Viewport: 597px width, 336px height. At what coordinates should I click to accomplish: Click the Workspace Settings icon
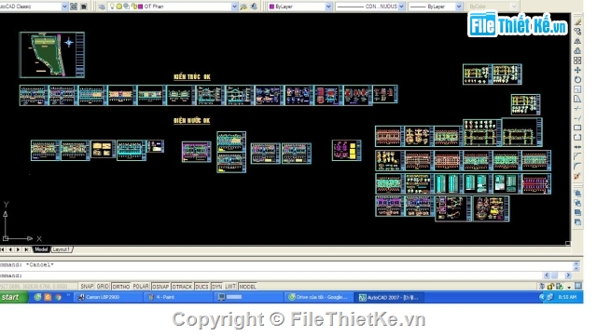pyautogui.click(x=74, y=7)
